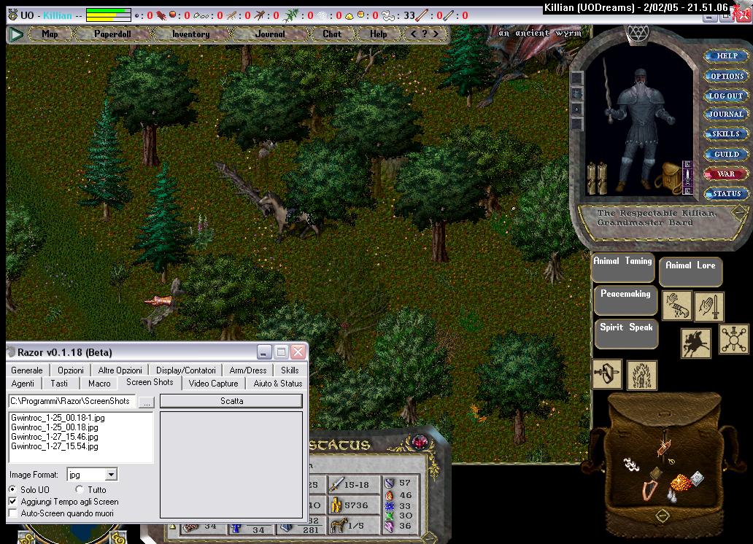Image resolution: width=753 pixels, height=544 pixels.
Task: Click the bandaged arm skill icon
Action: point(677,306)
